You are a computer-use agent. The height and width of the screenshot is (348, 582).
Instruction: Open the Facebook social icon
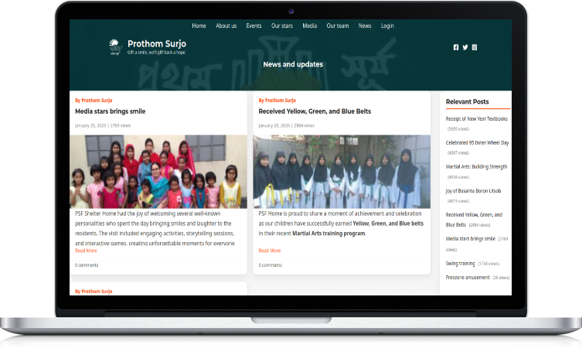[456, 47]
